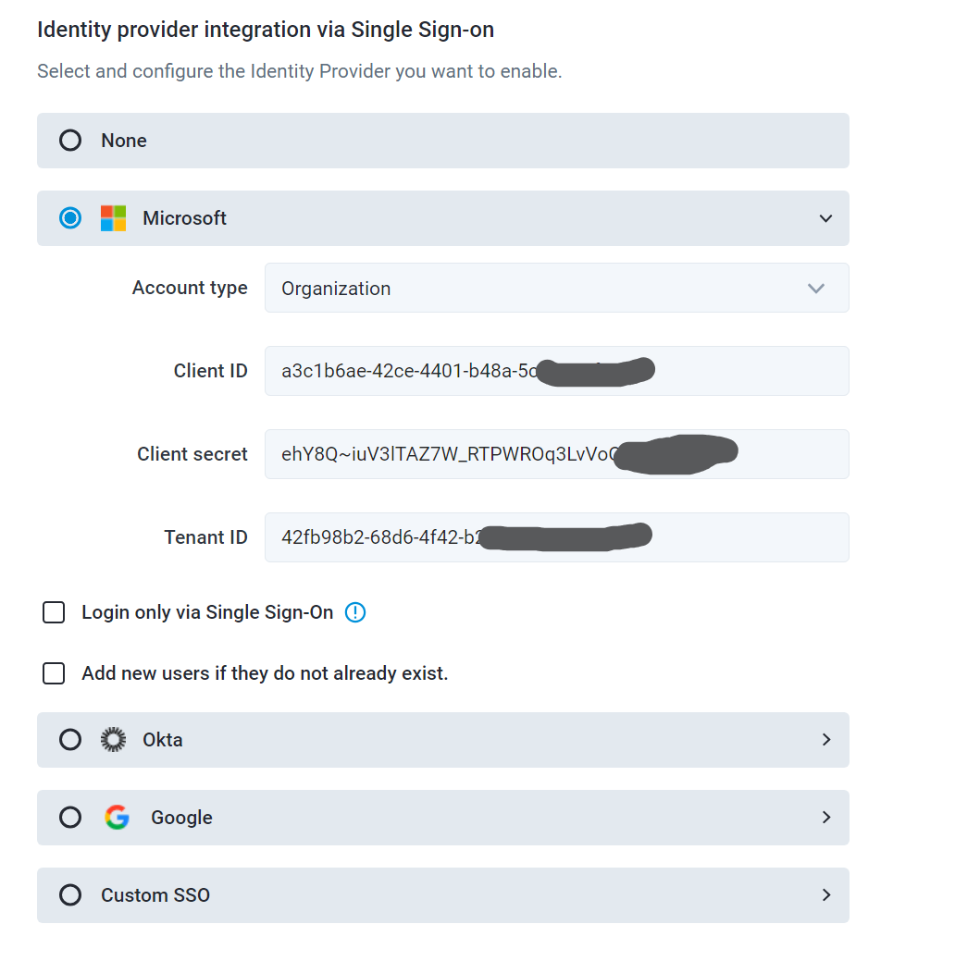Expand the Google section arrow

pyautogui.click(x=825, y=818)
